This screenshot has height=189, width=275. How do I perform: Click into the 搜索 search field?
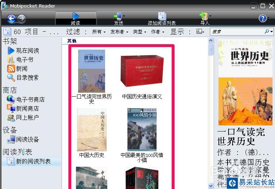pyautogui.click(x=237, y=32)
